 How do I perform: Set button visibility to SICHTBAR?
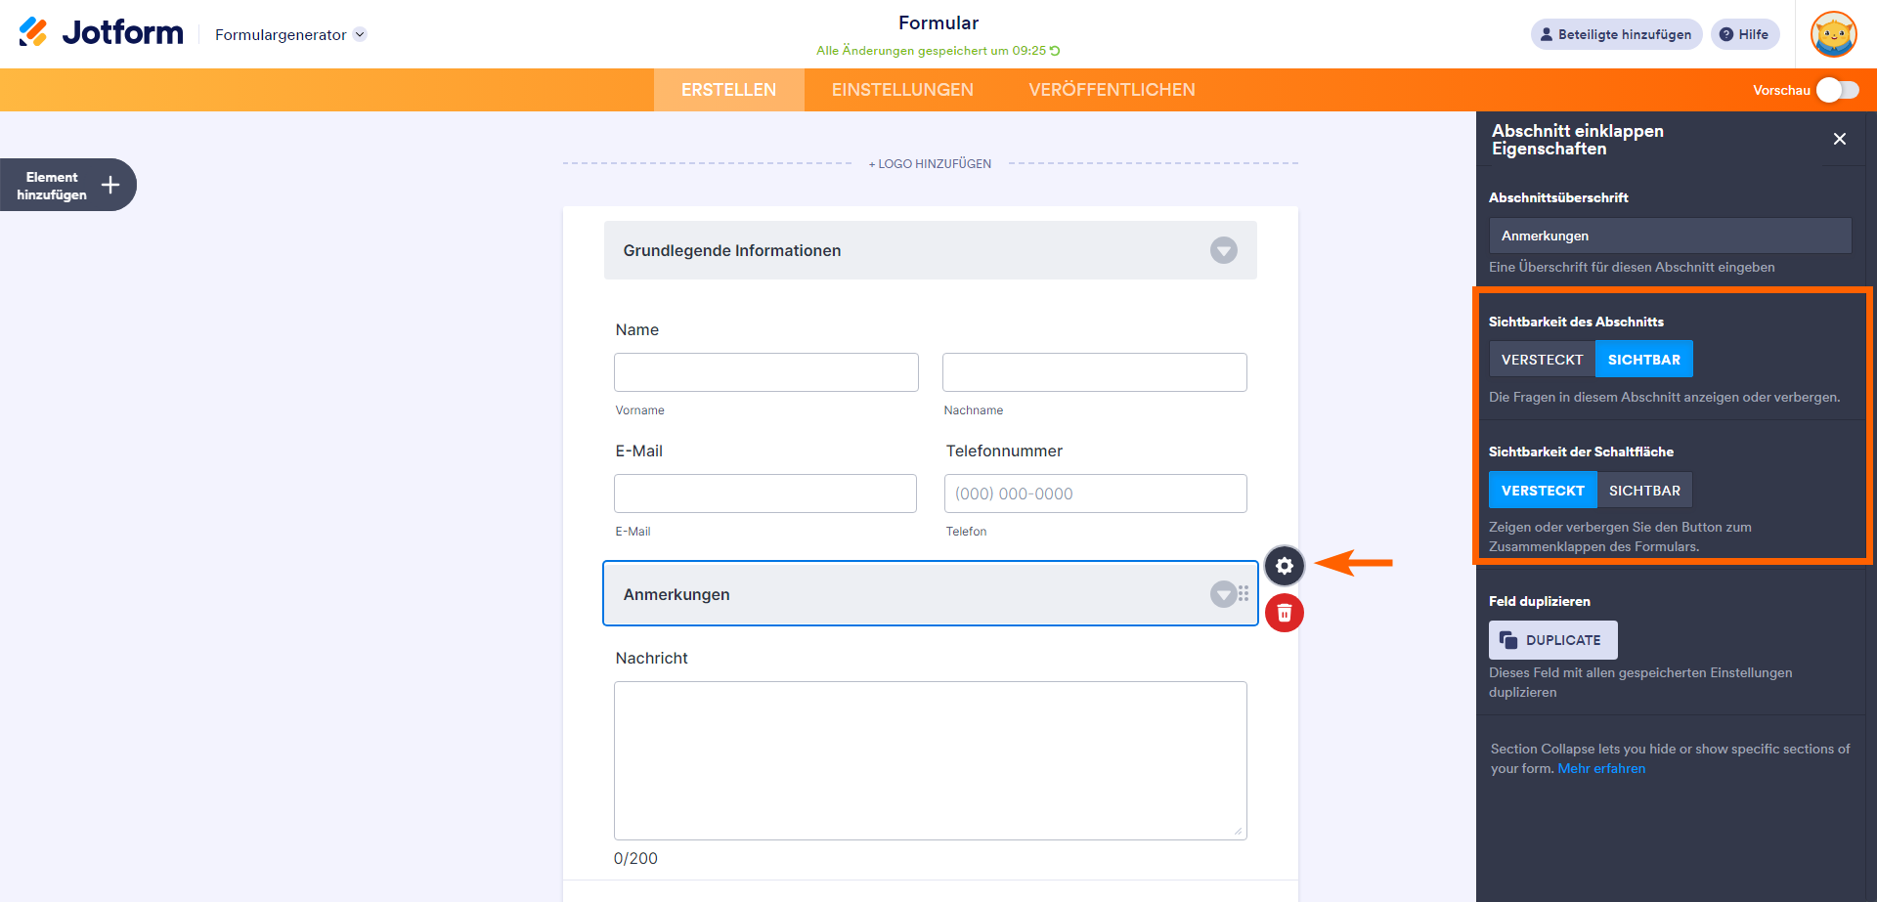[x=1643, y=491]
